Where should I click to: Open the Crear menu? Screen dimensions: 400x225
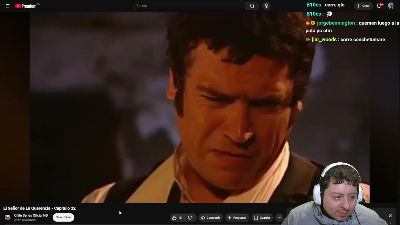tap(363, 6)
